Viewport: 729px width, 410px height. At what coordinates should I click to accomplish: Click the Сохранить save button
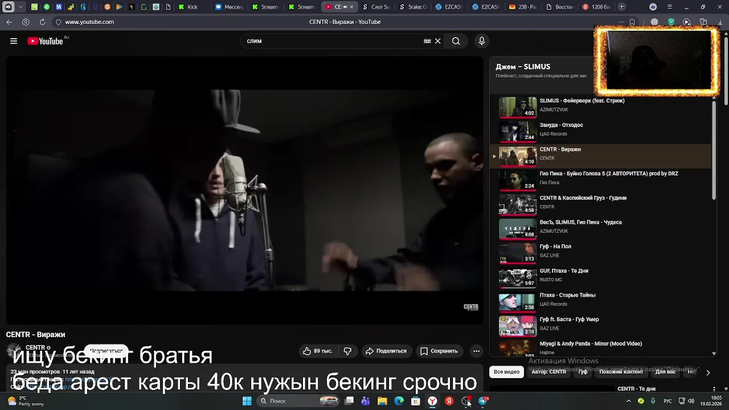439,351
